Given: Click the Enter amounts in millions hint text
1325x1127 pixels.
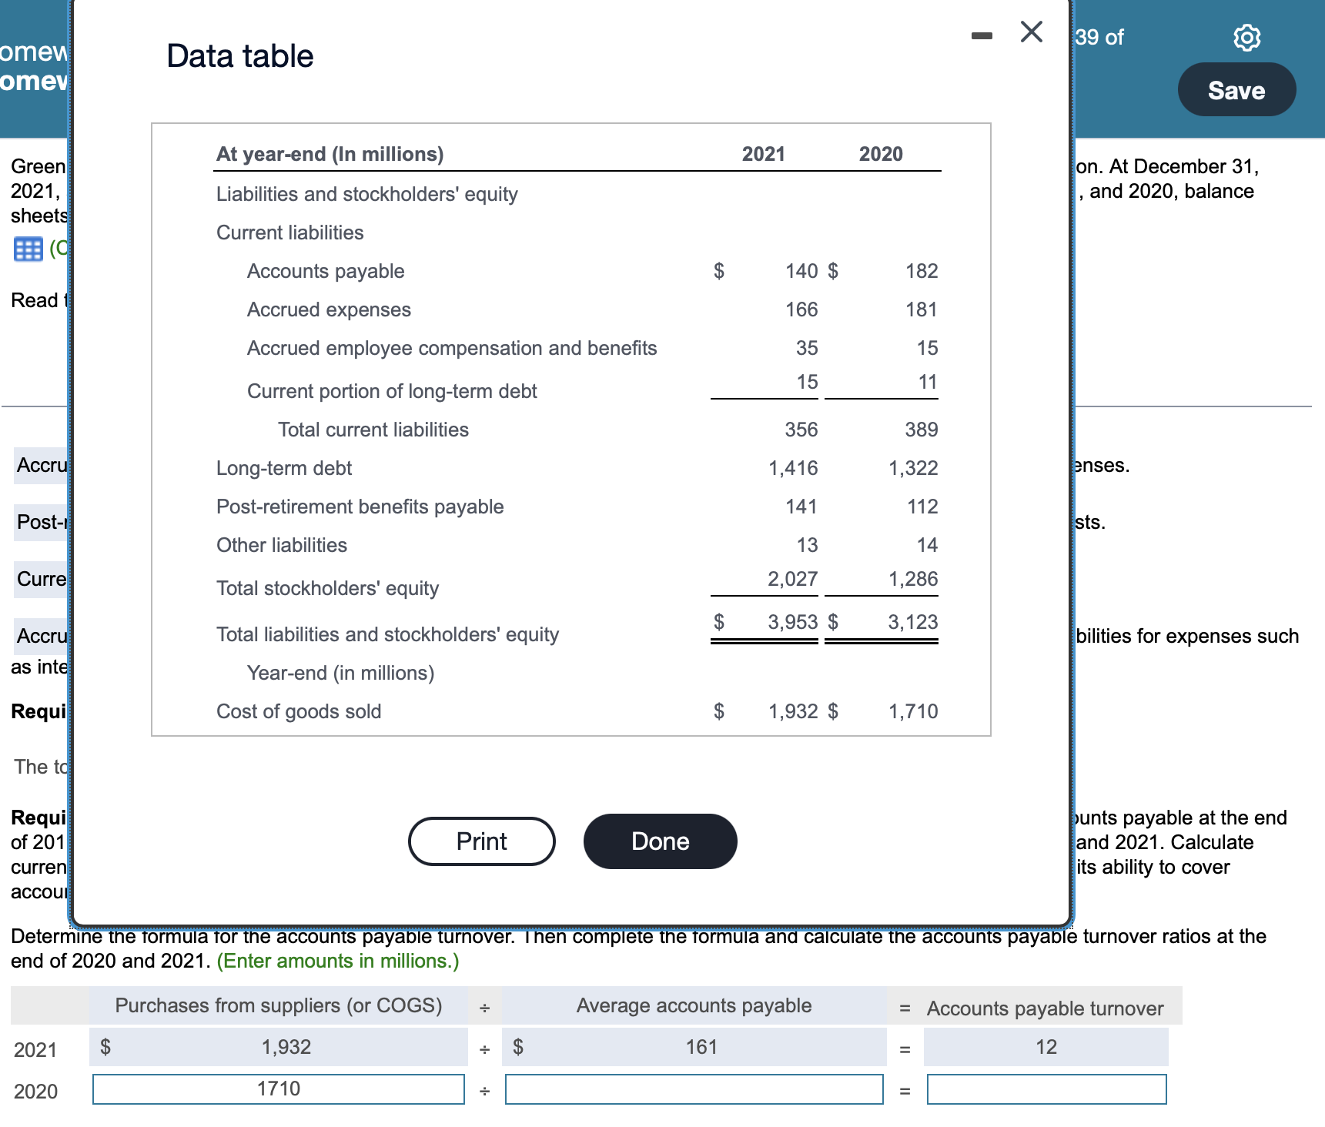Looking at the screenshot, I should 336,961.
